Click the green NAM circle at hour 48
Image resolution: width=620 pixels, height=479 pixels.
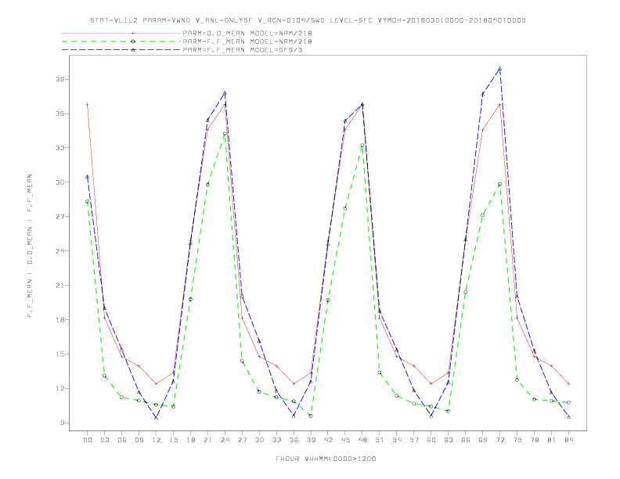coord(362,146)
